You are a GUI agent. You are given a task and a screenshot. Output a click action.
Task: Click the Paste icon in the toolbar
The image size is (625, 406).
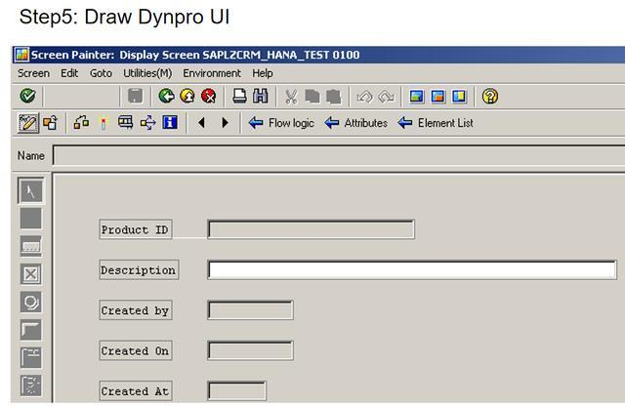333,97
